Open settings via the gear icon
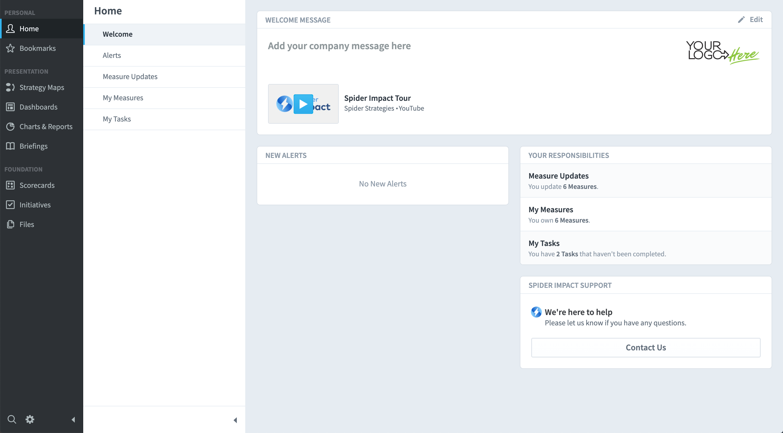 pyautogui.click(x=30, y=419)
